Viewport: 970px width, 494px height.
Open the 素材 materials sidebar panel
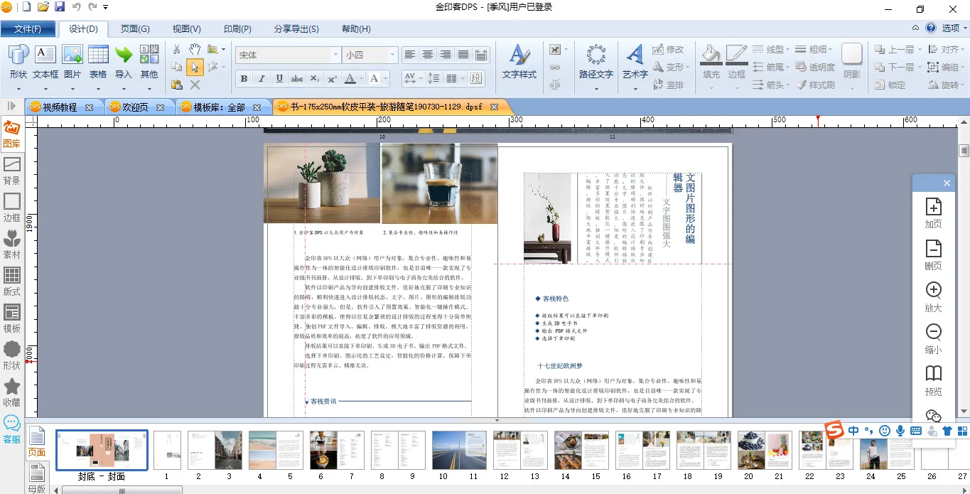[x=12, y=245]
